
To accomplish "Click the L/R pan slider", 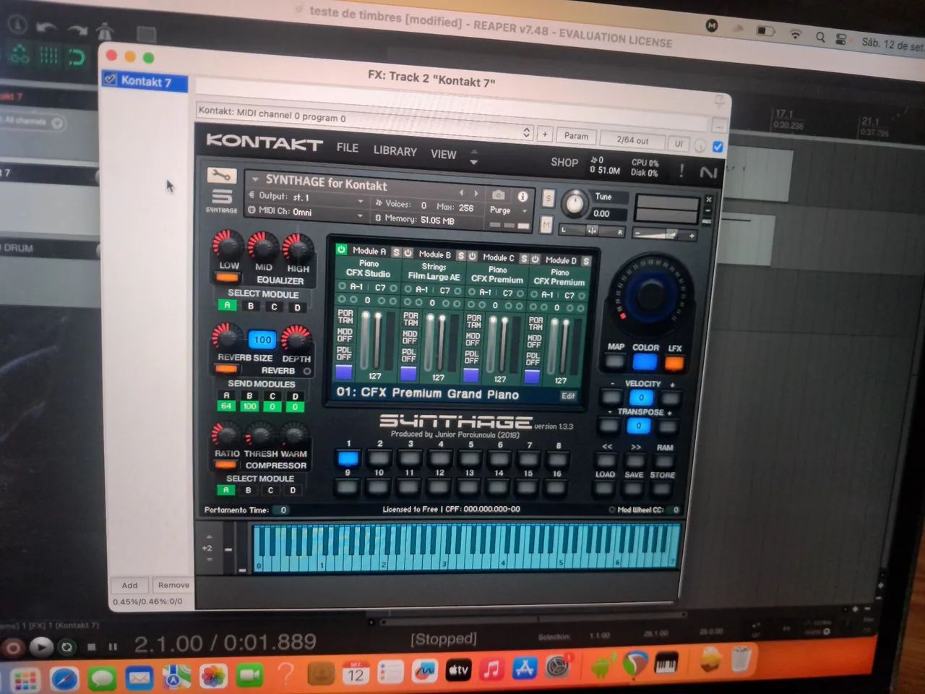I will (x=592, y=231).
